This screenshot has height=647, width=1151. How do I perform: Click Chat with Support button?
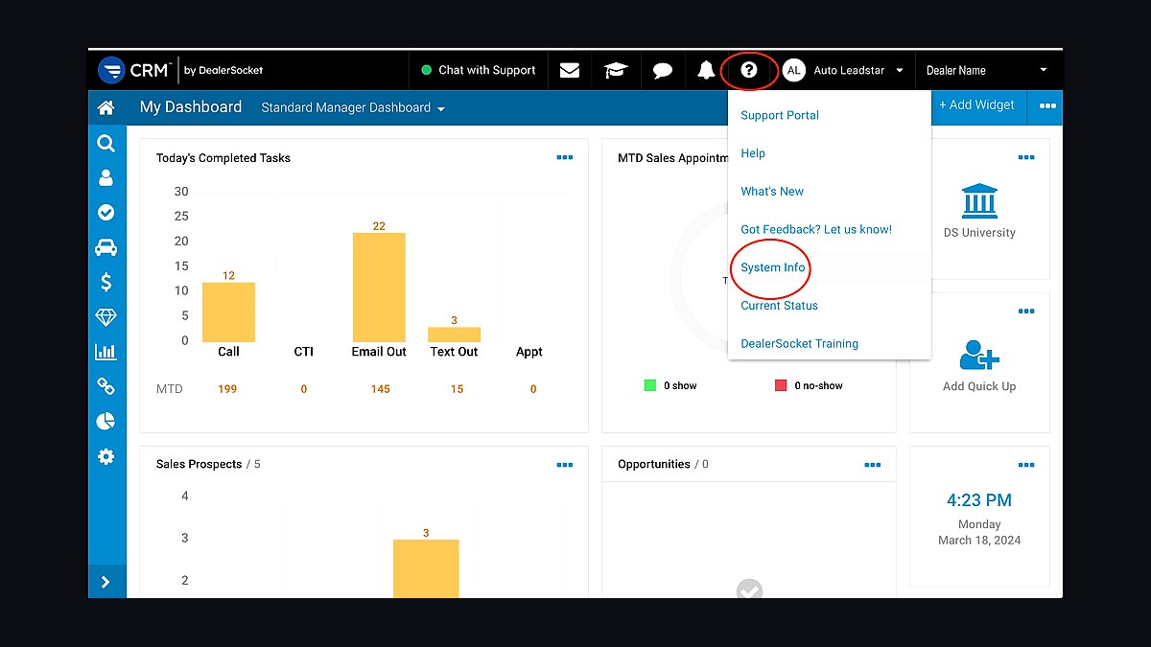[479, 70]
